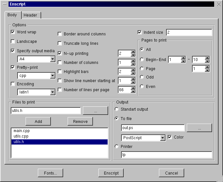The width and height of the screenshot is (223, 182).
Task: Increase the Begin page spinner value
Action: (183, 58)
